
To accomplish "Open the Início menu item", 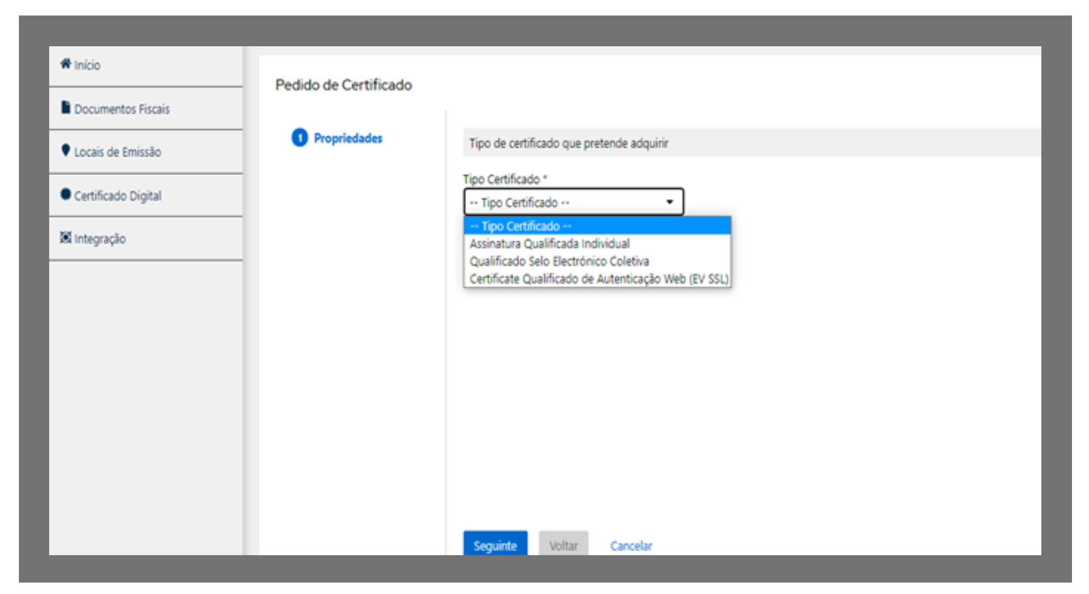I will tap(87, 65).
